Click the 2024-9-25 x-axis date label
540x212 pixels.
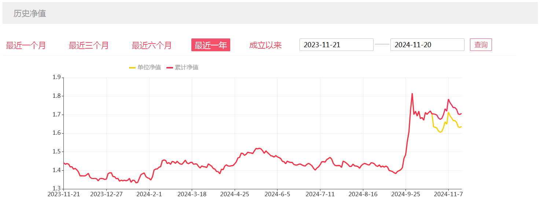pyautogui.click(x=405, y=194)
